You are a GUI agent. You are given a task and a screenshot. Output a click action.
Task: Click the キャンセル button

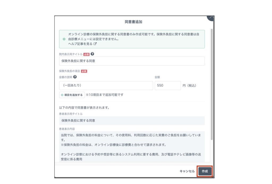tap(187, 171)
